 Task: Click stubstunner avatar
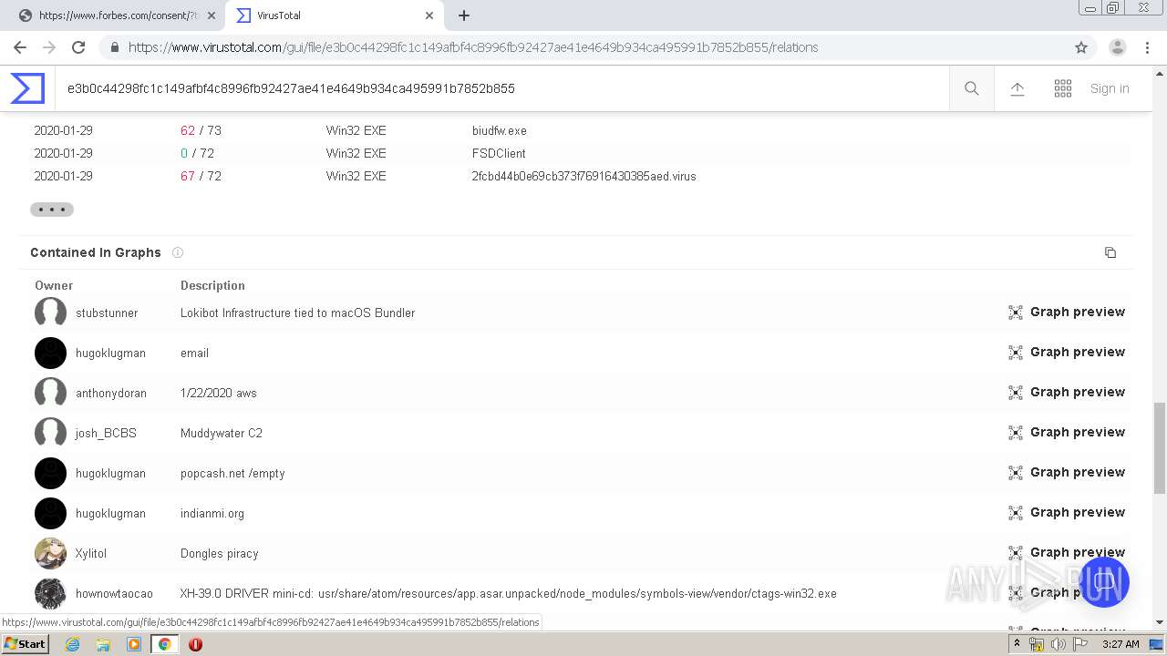pyautogui.click(x=50, y=313)
